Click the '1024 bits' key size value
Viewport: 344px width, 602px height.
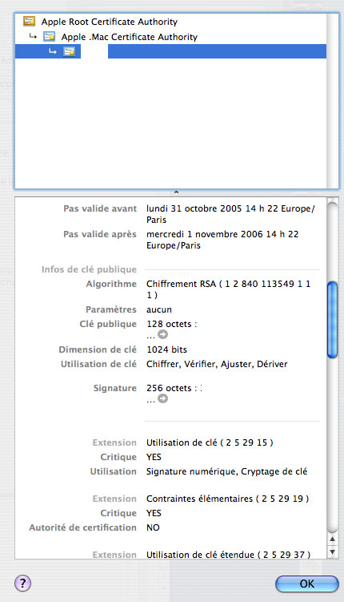(166, 349)
